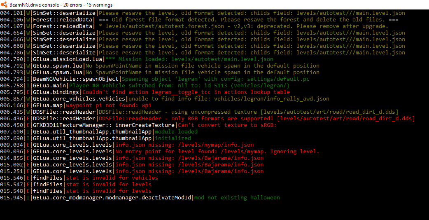The image size is (429, 220).
Task: Click the autotest.forest.json deprecated warning line
Action: click(194, 26)
